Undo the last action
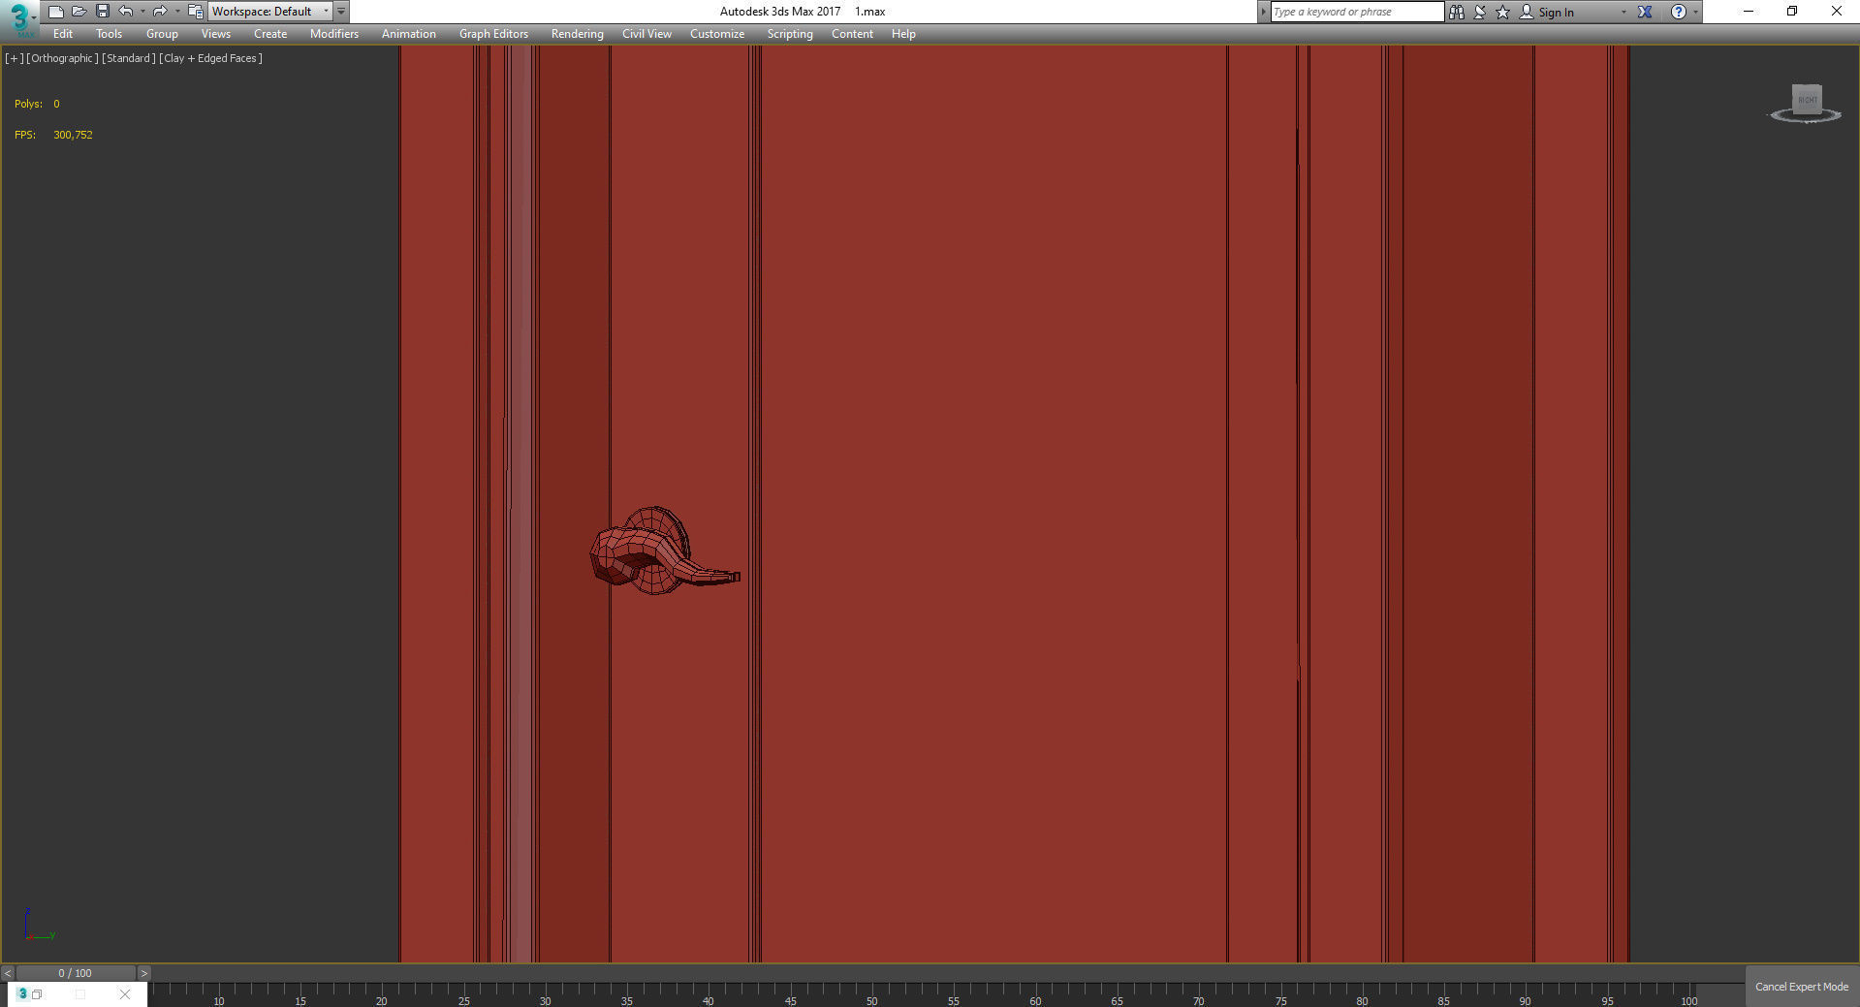The height and width of the screenshot is (1007, 1860). coord(126,12)
